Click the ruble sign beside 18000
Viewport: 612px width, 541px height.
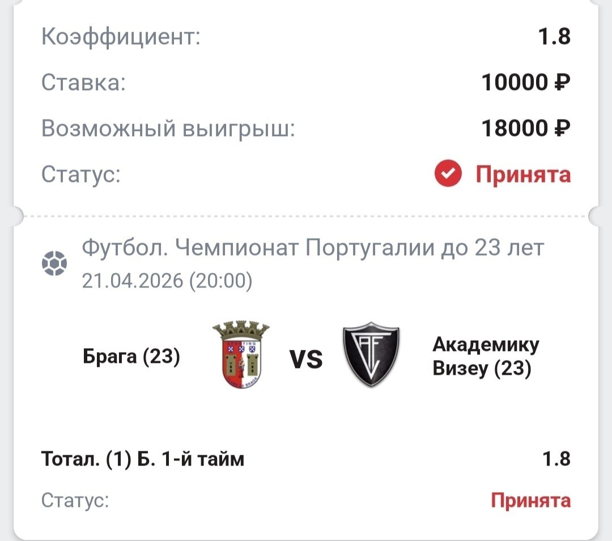click(x=561, y=129)
